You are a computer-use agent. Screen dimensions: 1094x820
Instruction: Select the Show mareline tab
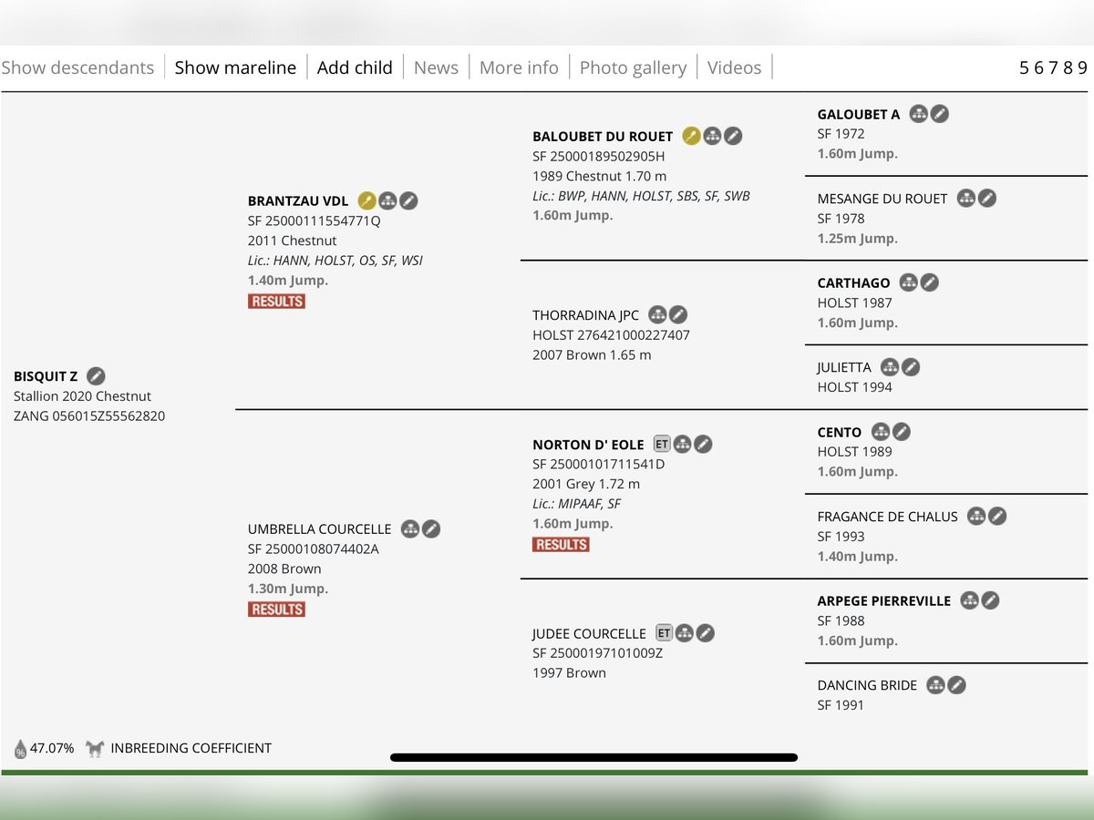tap(235, 67)
